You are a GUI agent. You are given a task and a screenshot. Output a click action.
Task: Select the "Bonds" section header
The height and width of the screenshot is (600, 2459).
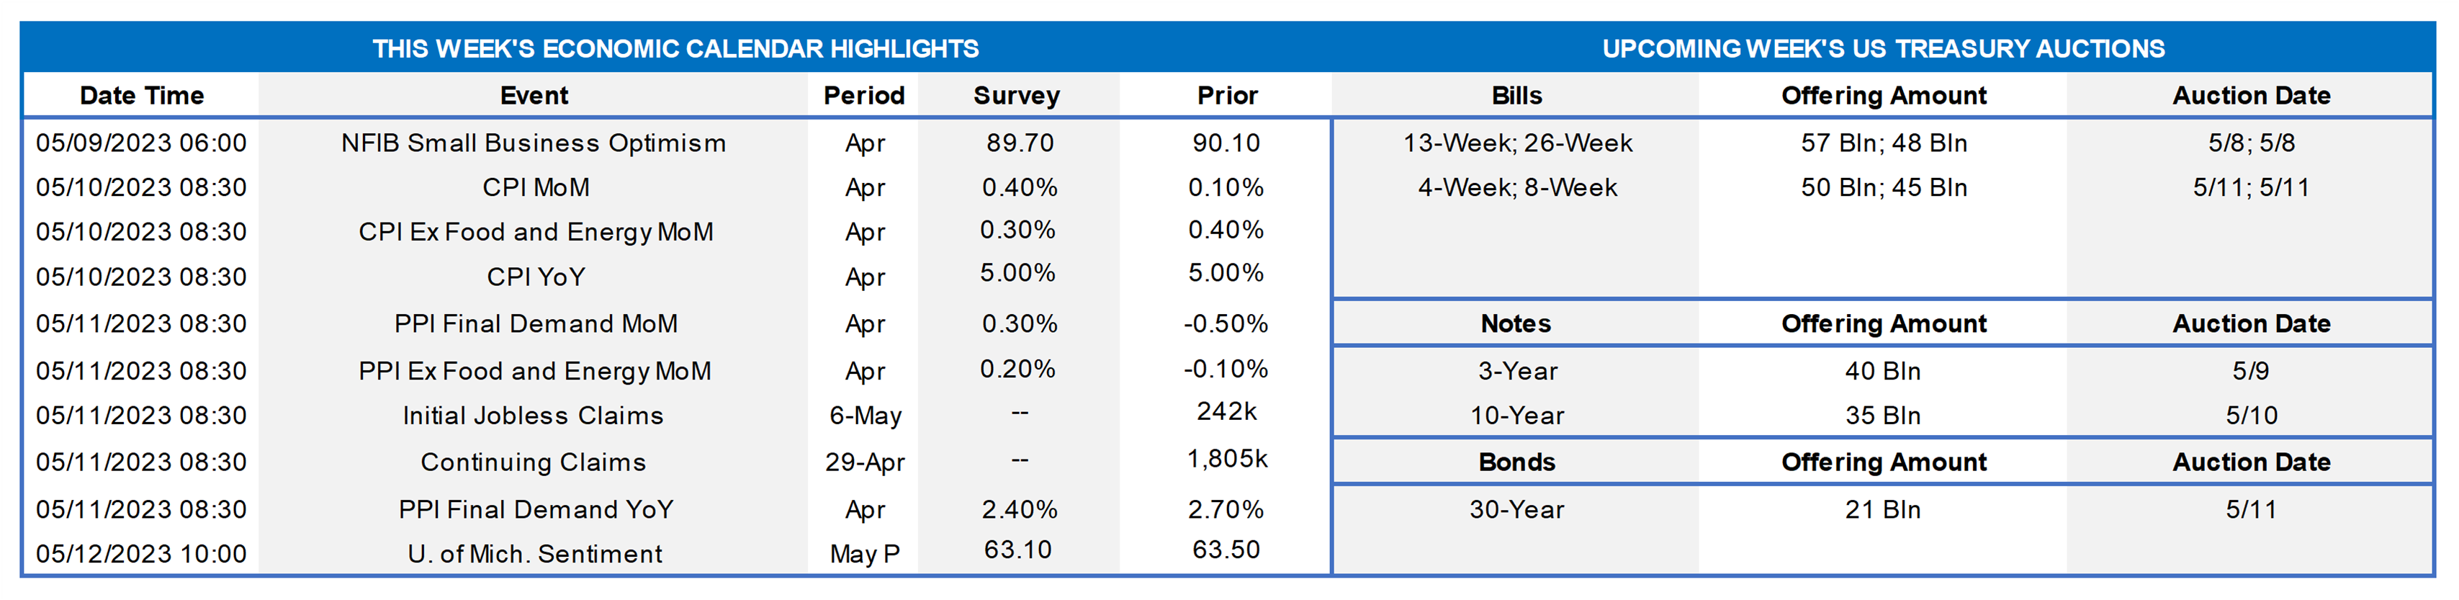click(1516, 462)
